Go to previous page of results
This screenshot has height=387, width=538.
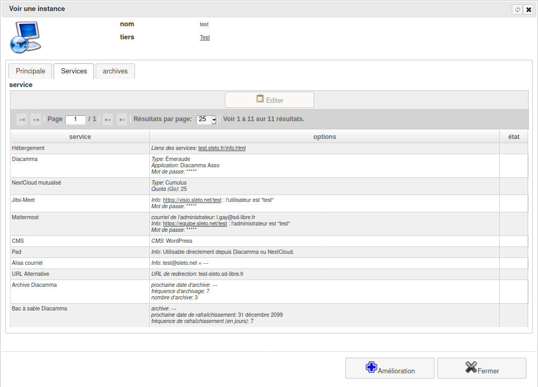click(x=36, y=120)
